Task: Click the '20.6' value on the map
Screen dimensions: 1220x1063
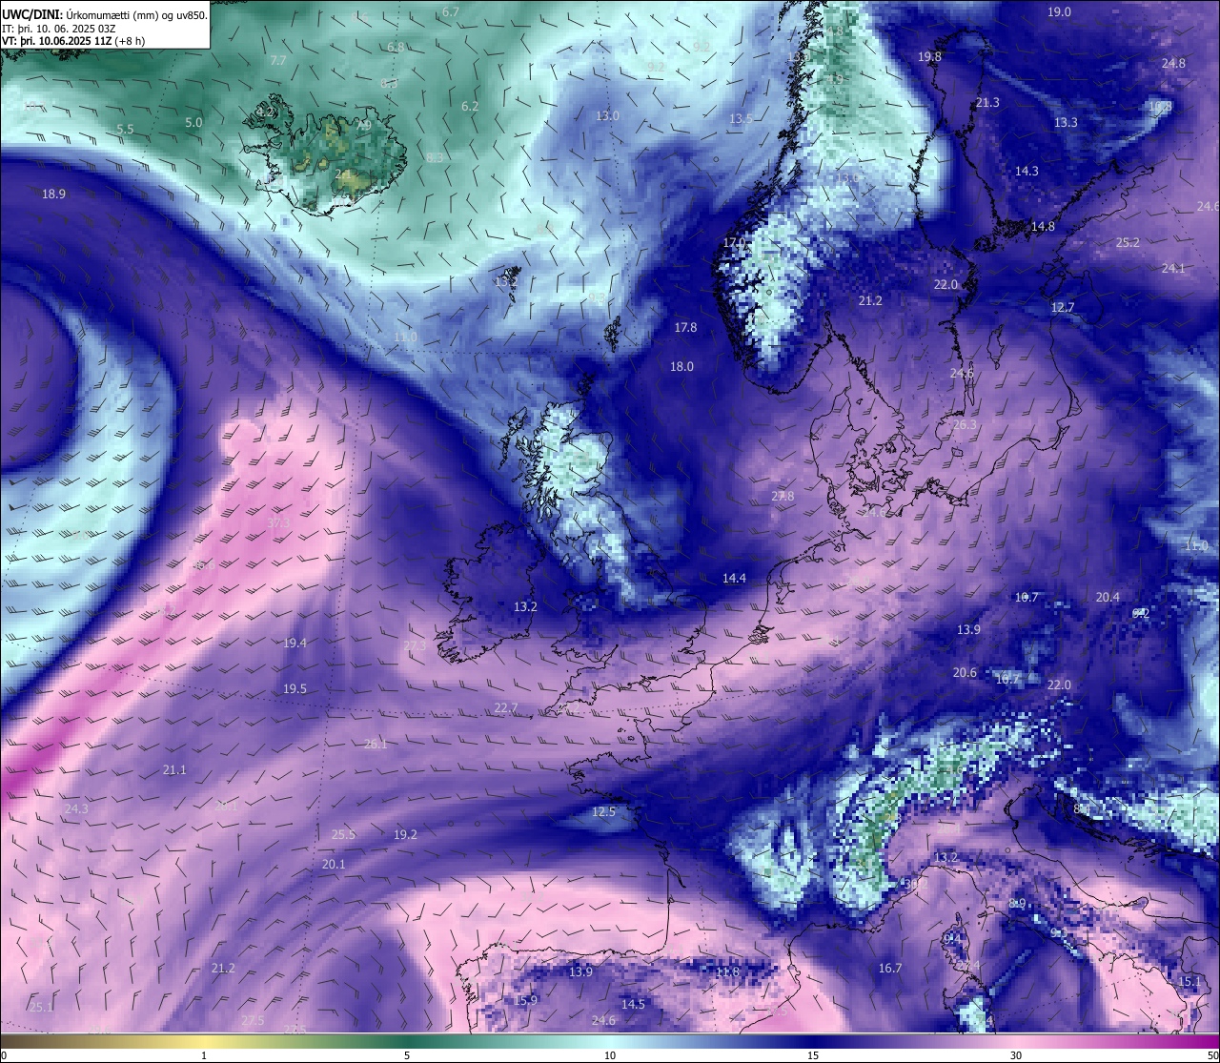Action: pos(965,672)
